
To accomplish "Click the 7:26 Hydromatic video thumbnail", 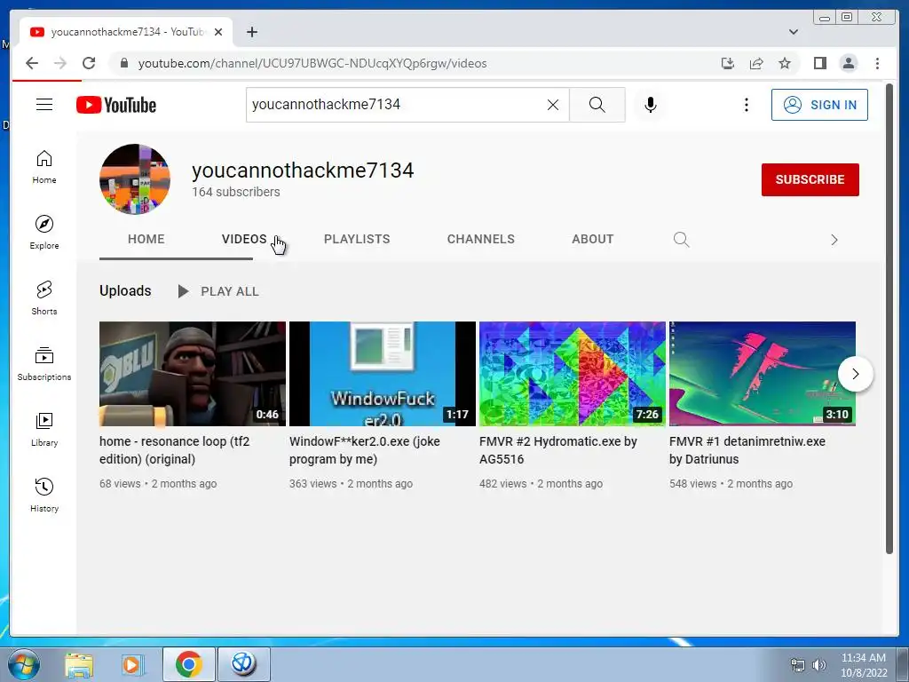I will [573, 374].
